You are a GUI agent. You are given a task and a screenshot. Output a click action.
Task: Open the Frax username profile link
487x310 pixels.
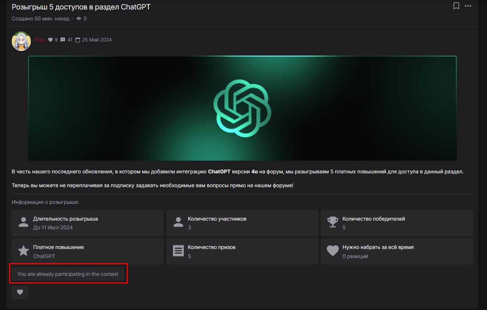point(40,40)
